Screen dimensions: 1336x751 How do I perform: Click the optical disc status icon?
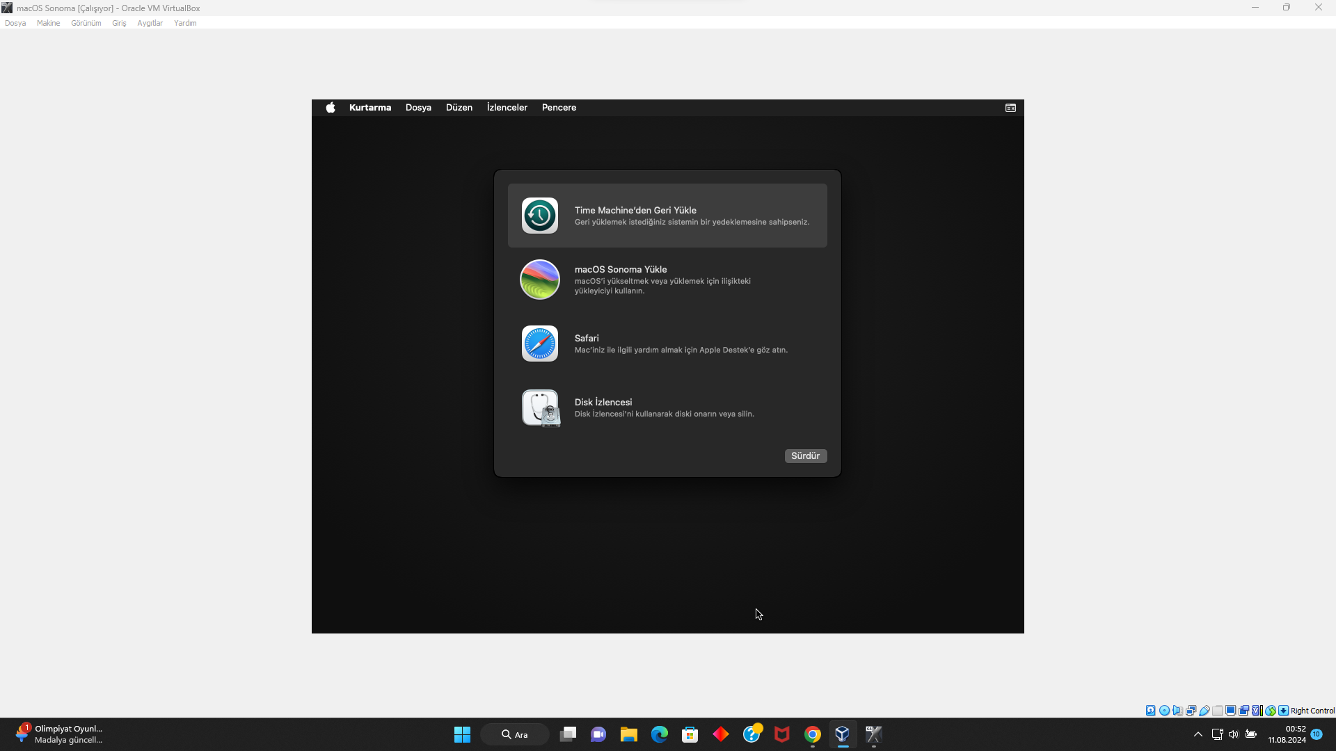click(1164, 711)
